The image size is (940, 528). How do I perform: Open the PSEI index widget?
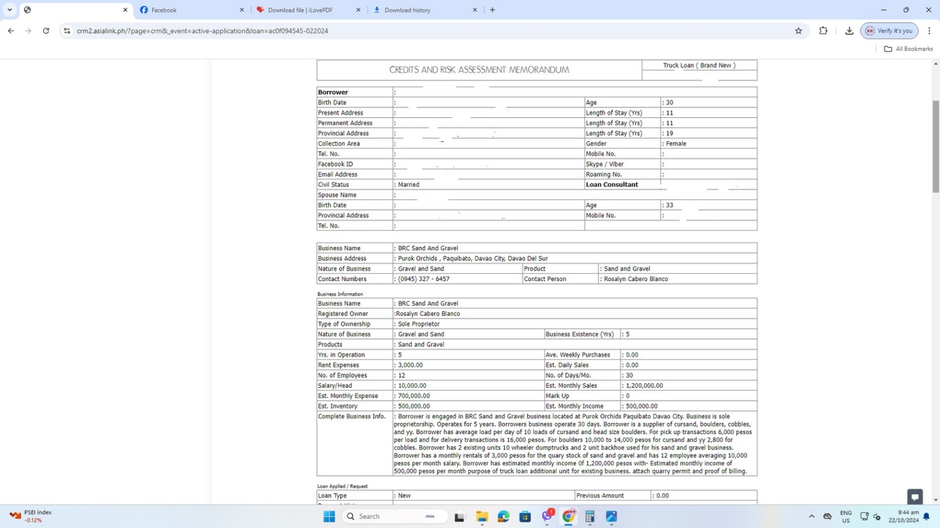[31, 516]
